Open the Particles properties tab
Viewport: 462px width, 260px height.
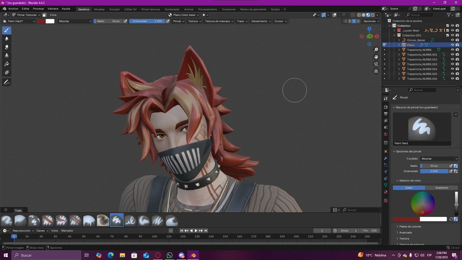point(386,165)
